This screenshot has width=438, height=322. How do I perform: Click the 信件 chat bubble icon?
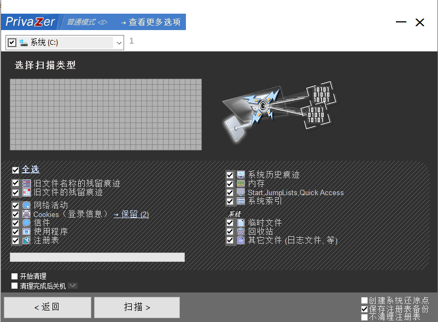click(x=27, y=223)
